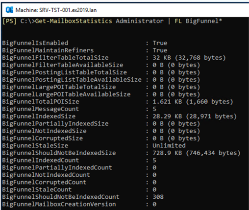The width and height of the screenshot is (249, 210).
Task: Click the '0 B (0 bytes)' value of BigFunnelNotIndexedSize
Action: (176, 131)
